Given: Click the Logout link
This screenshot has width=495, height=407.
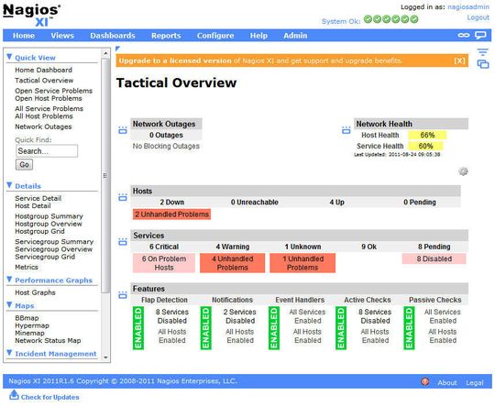Looking at the screenshot, I should (x=478, y=17).
